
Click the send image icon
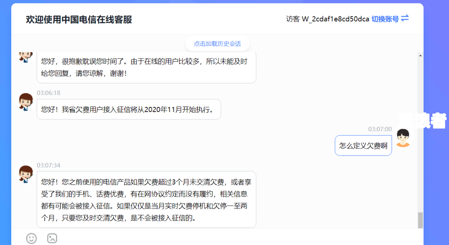(52, 238)
